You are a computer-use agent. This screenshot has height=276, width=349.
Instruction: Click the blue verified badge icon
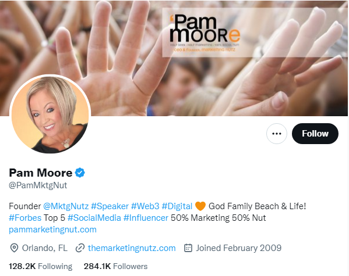(80, 173)
